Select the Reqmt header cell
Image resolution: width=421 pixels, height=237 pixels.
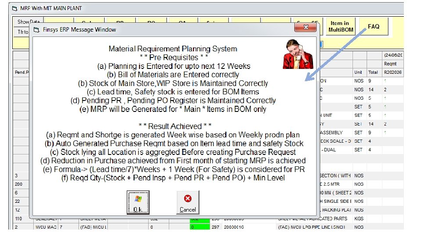[x=393, y=64]
